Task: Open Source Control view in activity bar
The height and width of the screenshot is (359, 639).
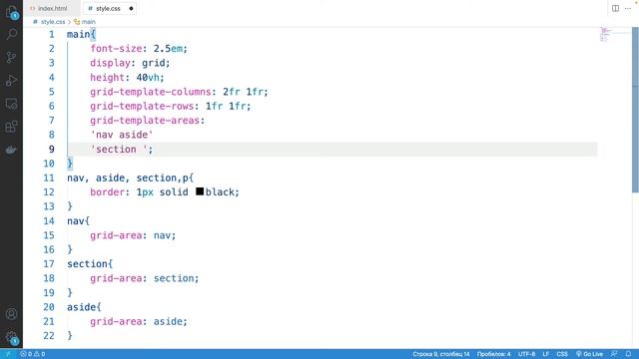Action: pos(11,57)
